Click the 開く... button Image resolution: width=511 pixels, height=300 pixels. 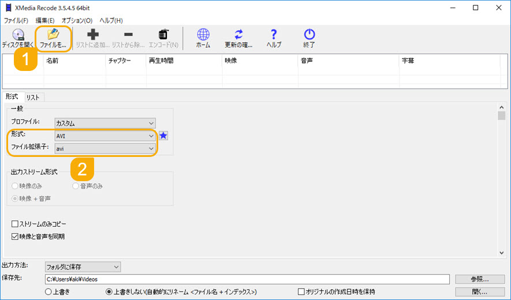(x=480, y=291)
